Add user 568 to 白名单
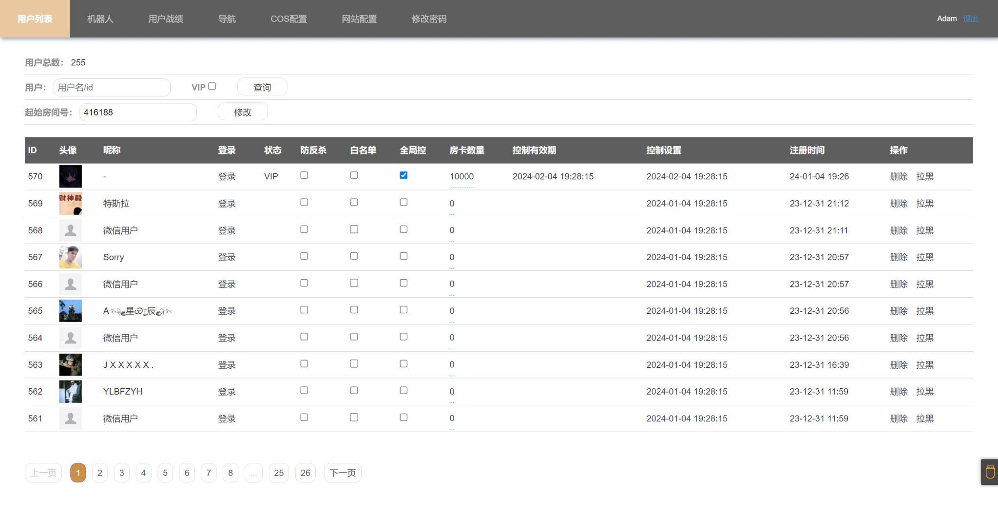Image resolution: width=998 pixels, height=532 pixels. pyautogui.click(x=354, y=229)
